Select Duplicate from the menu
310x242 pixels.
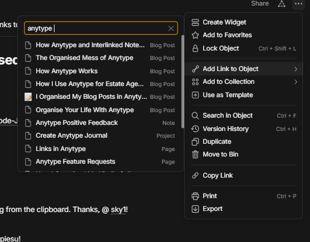243,142
